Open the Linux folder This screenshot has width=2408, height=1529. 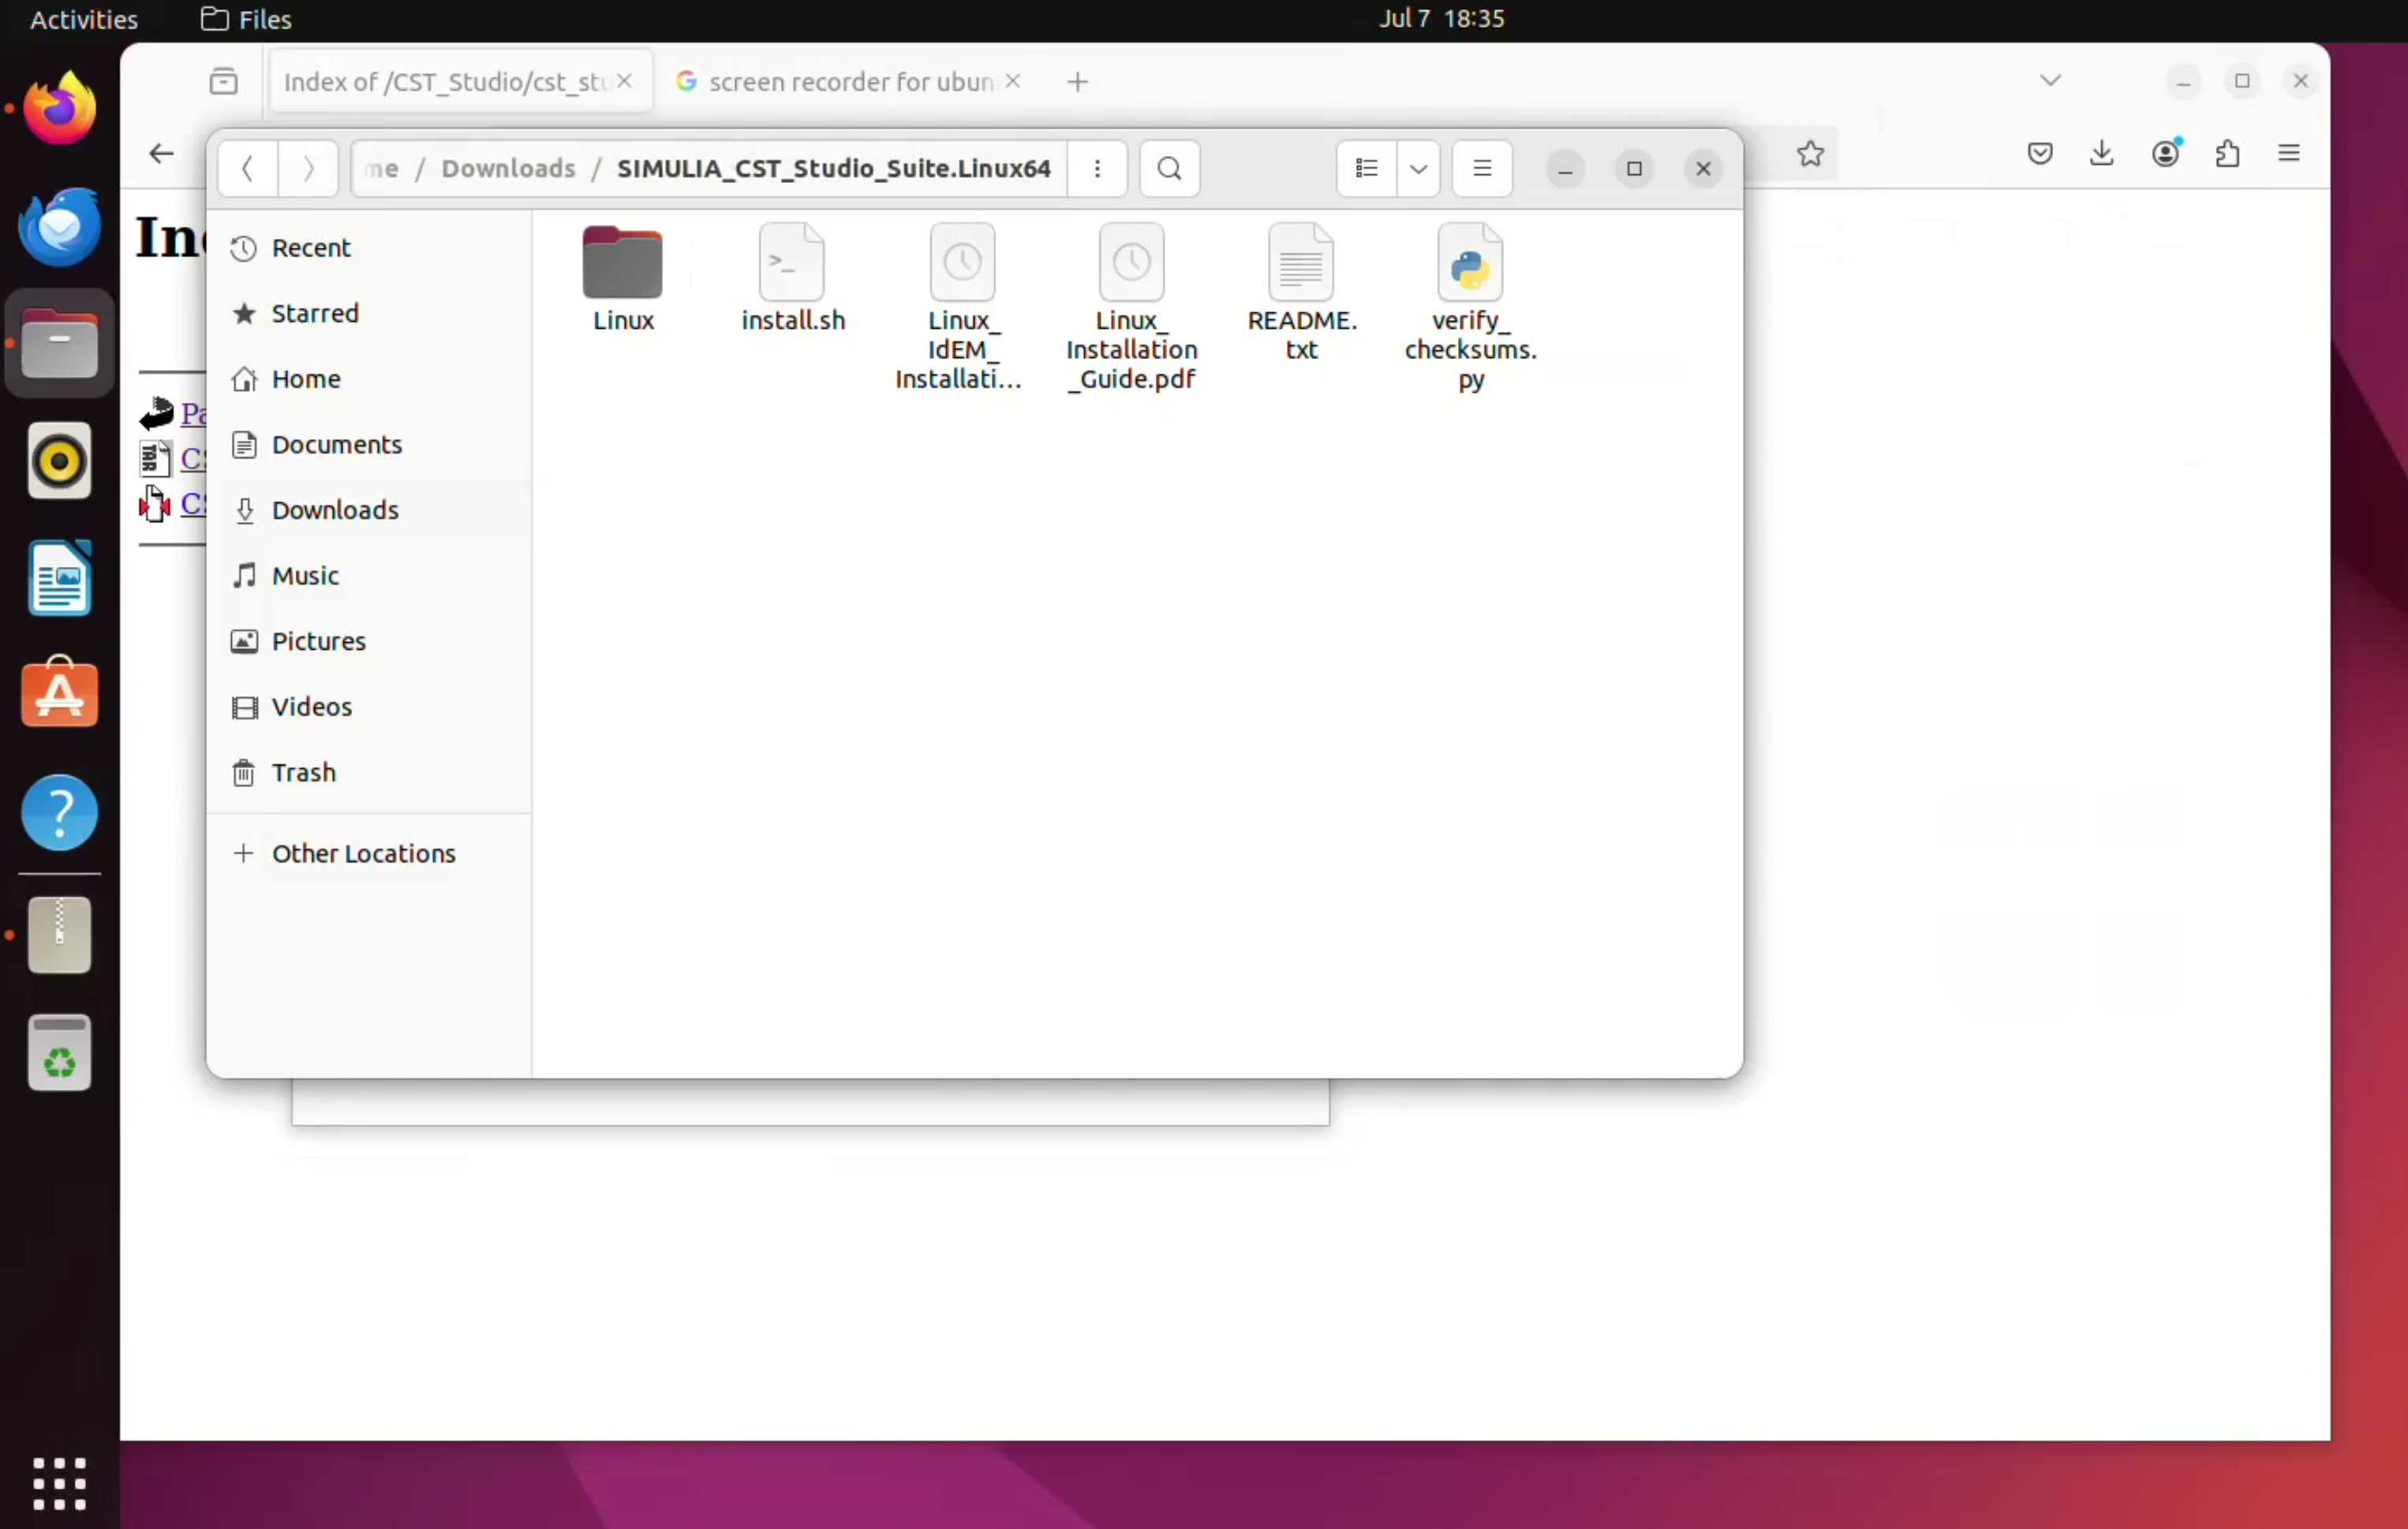coord(622,278)
